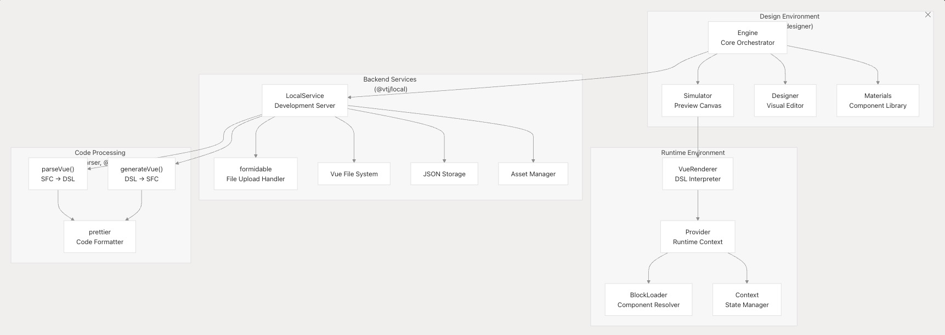
Task: Click the BlockLoader Component Resolver node
Action: coord(648,300)
